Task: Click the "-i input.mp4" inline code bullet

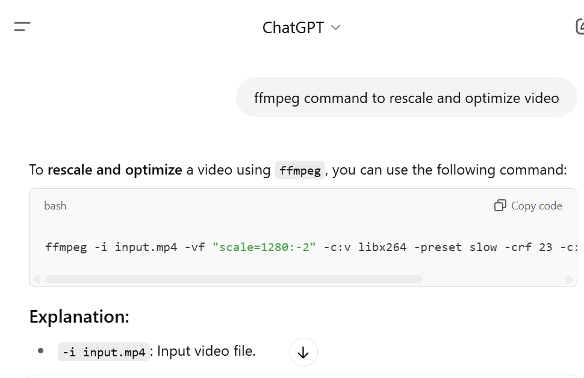Action: point(104,352)
